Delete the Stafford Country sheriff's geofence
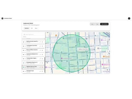 (42, 42)
